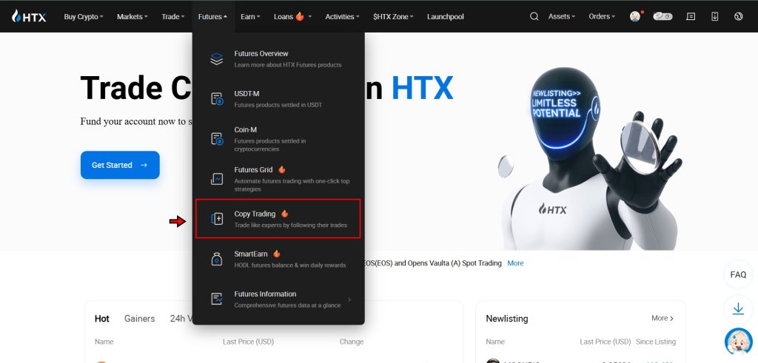Select Coin-M menu entry
Image resolution: width=758 pixels, height=363 pixels.
[x=278, y=139]
